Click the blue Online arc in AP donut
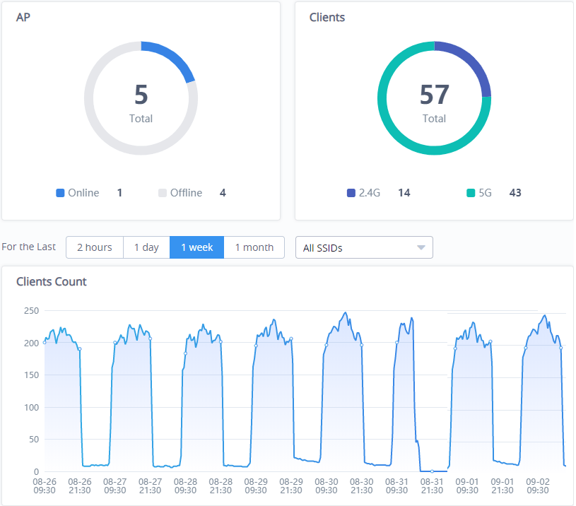The width and height of the screenshot is (576, 506). (172, 57)
